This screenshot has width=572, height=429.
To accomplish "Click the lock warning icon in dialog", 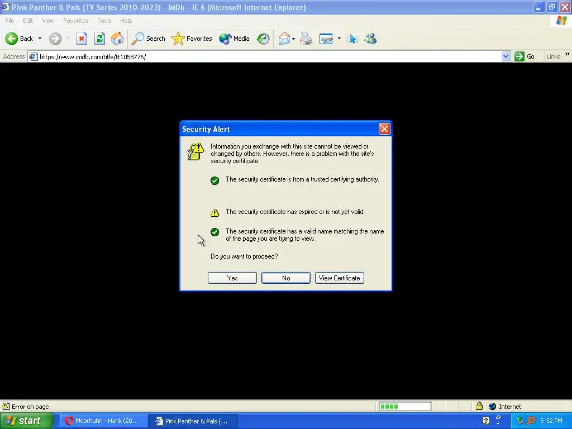I will click(x=196, y=151).
